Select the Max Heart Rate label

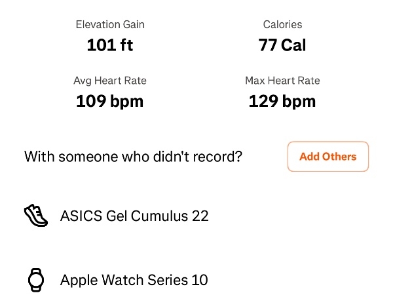(x=282, y=81)
